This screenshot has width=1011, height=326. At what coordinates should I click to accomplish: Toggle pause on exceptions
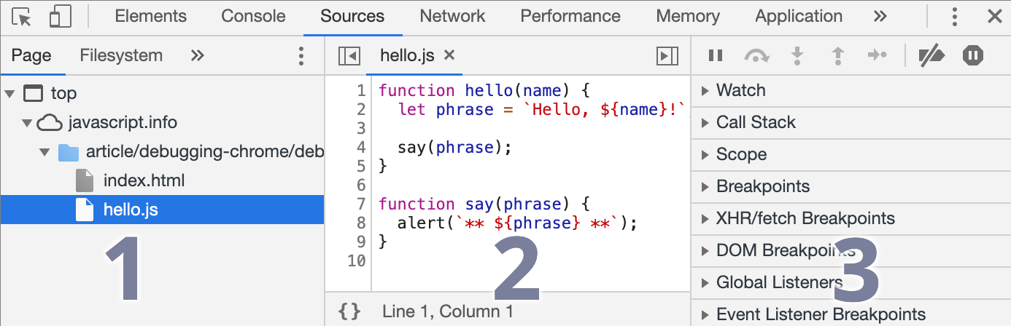[973, 55]
